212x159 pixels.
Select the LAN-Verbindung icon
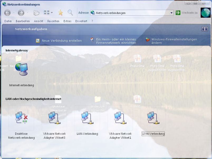(x=87, y=118)
